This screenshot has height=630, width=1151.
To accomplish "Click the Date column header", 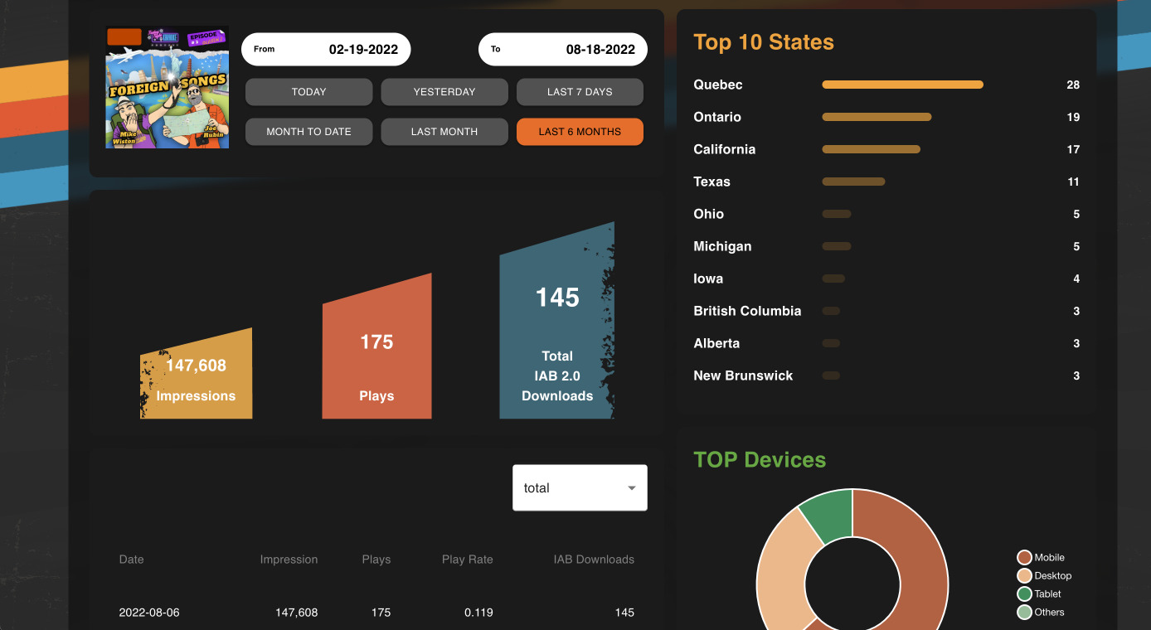I will pos(131,560).
